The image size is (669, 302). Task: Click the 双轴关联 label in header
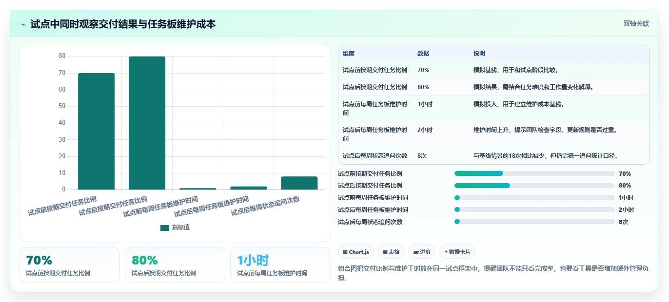[x=636, y=23]
